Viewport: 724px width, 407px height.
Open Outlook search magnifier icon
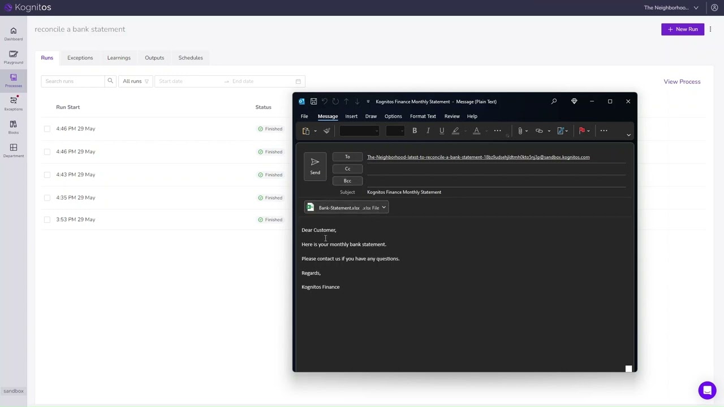pyautogui.click(x=554, y=102)
